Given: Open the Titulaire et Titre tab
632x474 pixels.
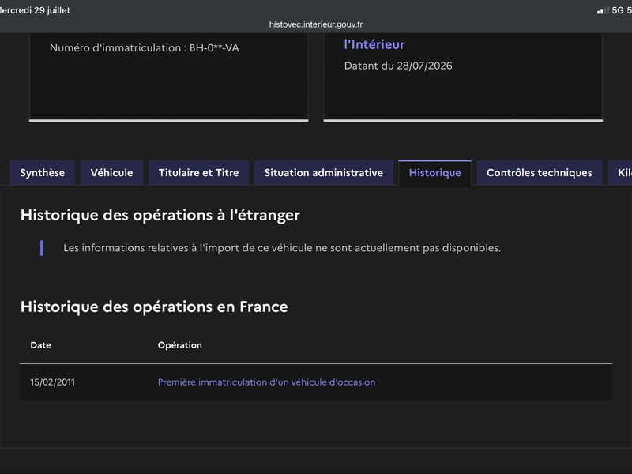Looking at the screenshot, I should click(199, 173).
